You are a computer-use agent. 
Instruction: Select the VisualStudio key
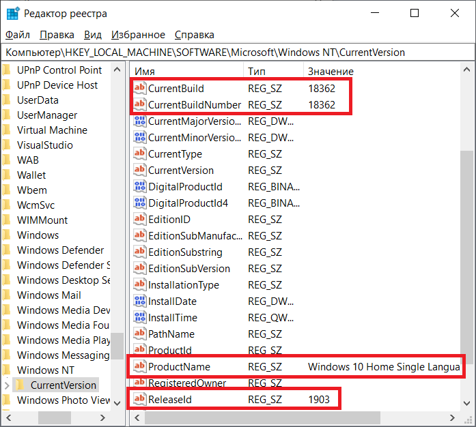pos(45,145)
